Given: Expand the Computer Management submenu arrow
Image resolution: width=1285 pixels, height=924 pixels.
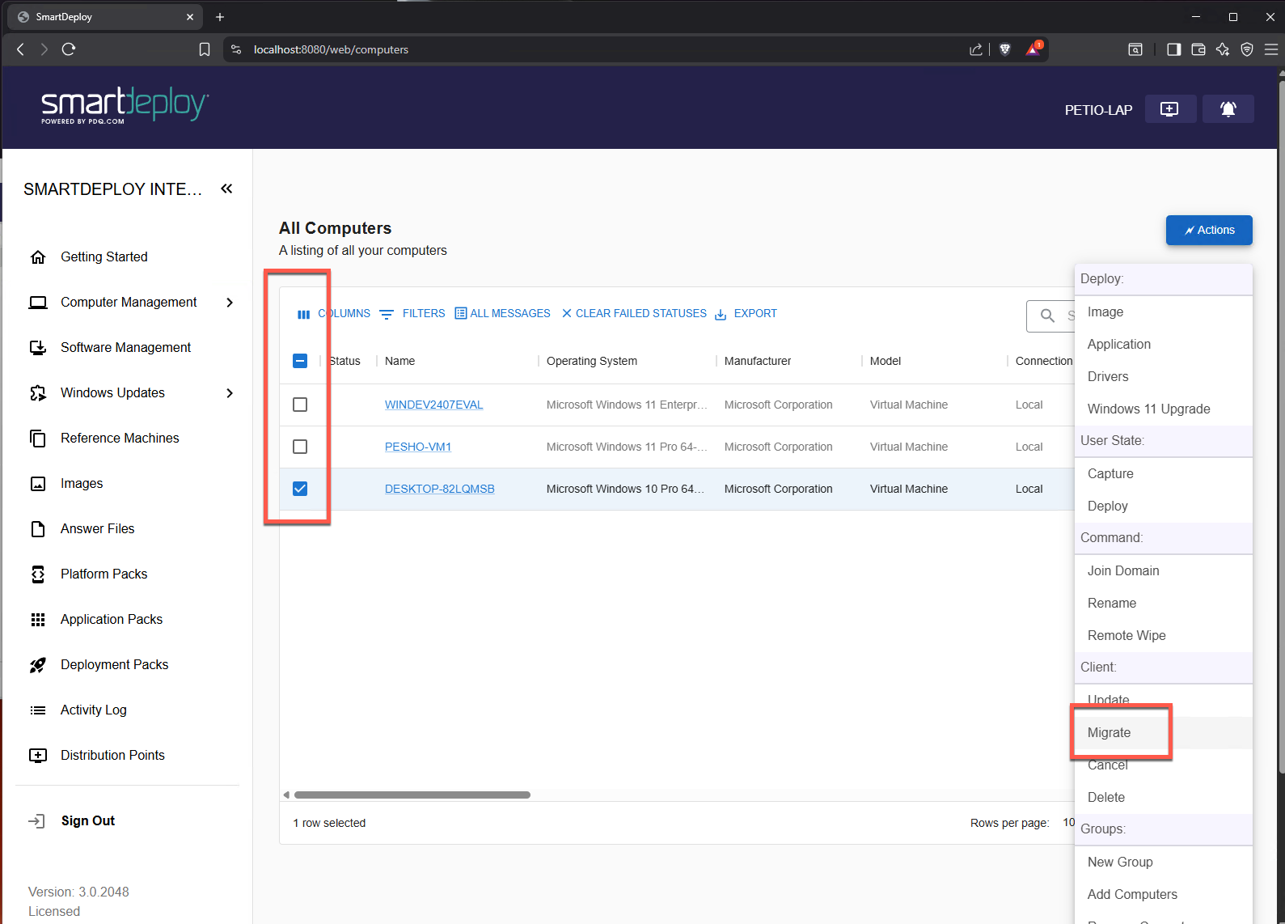Looking at the screenshot, I should (x=230, y=303).
